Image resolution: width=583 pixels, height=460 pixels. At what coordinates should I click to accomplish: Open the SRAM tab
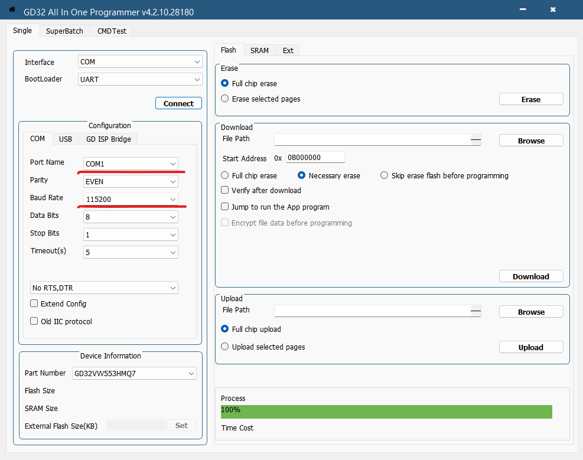coord(259,51)
